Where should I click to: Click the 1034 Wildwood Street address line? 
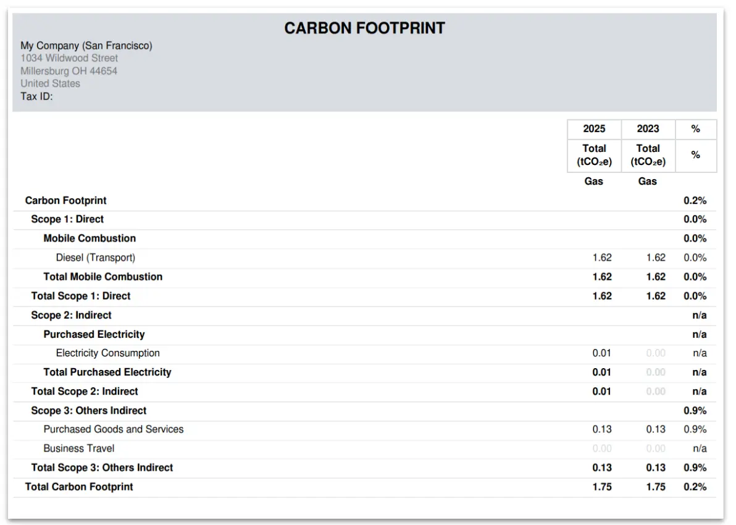(x=69, y=58)
